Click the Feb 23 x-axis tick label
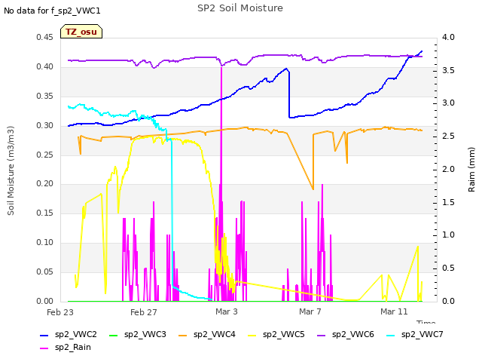 [x=60, y=312]
